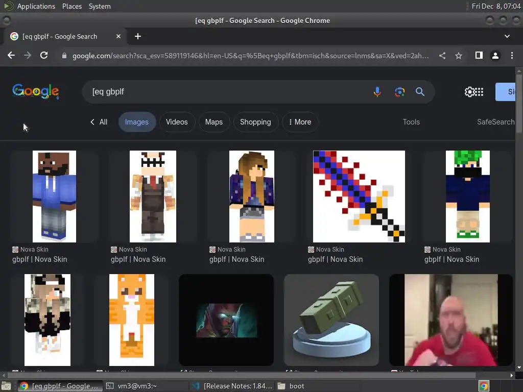Image resolution: width=523 pixels, height=392 pixels.
Task: Expand the More filters menu
Action: 300,122
